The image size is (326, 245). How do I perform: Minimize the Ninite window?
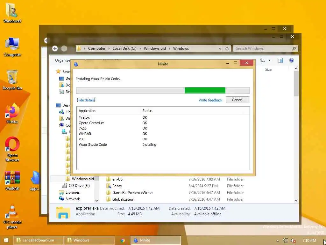click(228, 63)
